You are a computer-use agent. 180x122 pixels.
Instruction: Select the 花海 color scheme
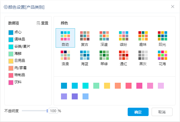(x=162, y=57)
